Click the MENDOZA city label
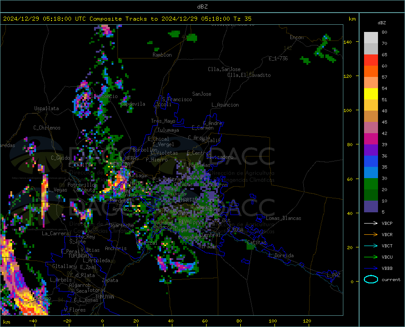The height and width of the screenshot is (327, 405). 120,164
